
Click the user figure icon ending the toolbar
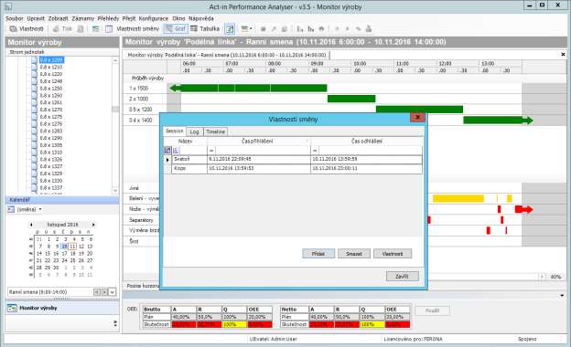tap(369, 28)
